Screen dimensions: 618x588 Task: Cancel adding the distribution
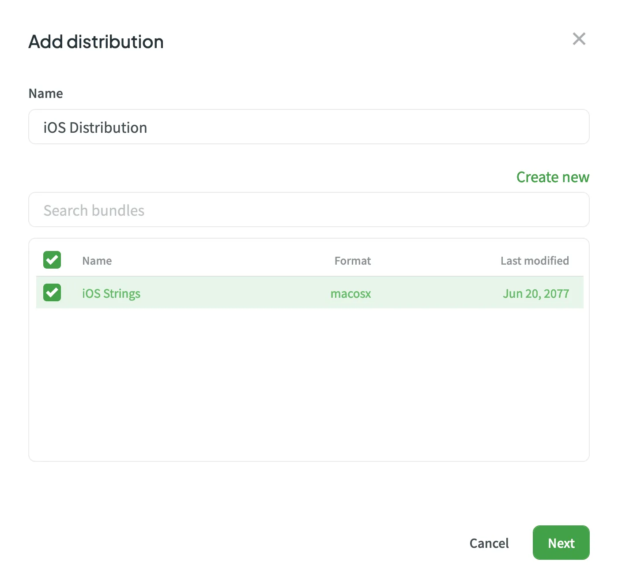click(489, 543)
